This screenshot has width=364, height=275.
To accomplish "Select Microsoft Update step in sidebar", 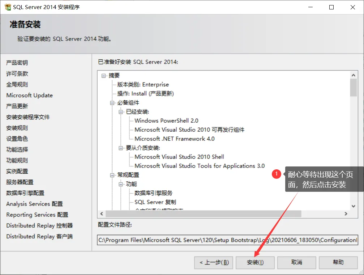I will point(30,95).
